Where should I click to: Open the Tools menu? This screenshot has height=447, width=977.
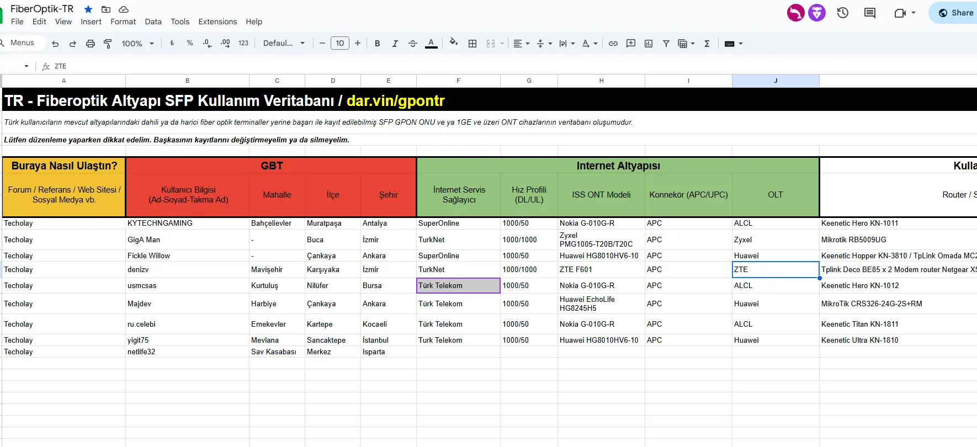[x=180, y=22]
